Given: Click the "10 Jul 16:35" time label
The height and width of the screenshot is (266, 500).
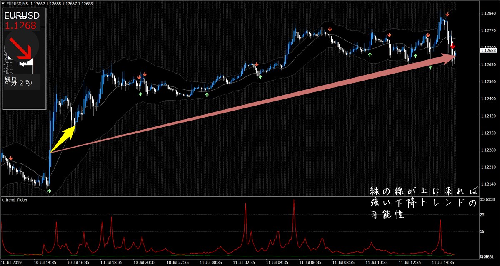Looking at the screenshot, I should (x=78, y=263).
